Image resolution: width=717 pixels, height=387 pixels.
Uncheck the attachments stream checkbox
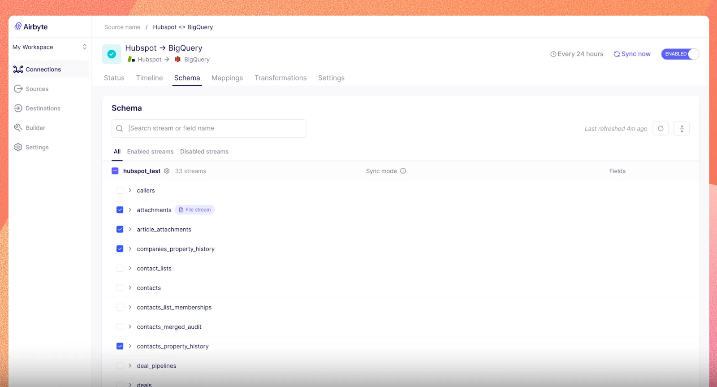[120, 210]
